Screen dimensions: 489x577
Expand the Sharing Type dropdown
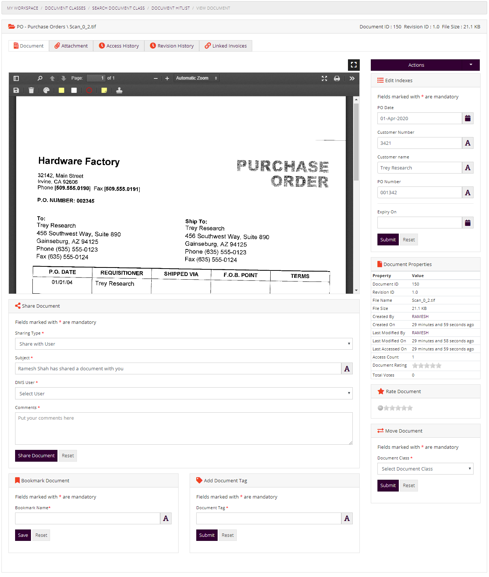[184, 344]
